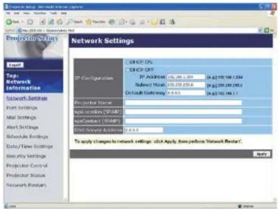
Task: Open the Security Settings link
Action: (26, 156)
